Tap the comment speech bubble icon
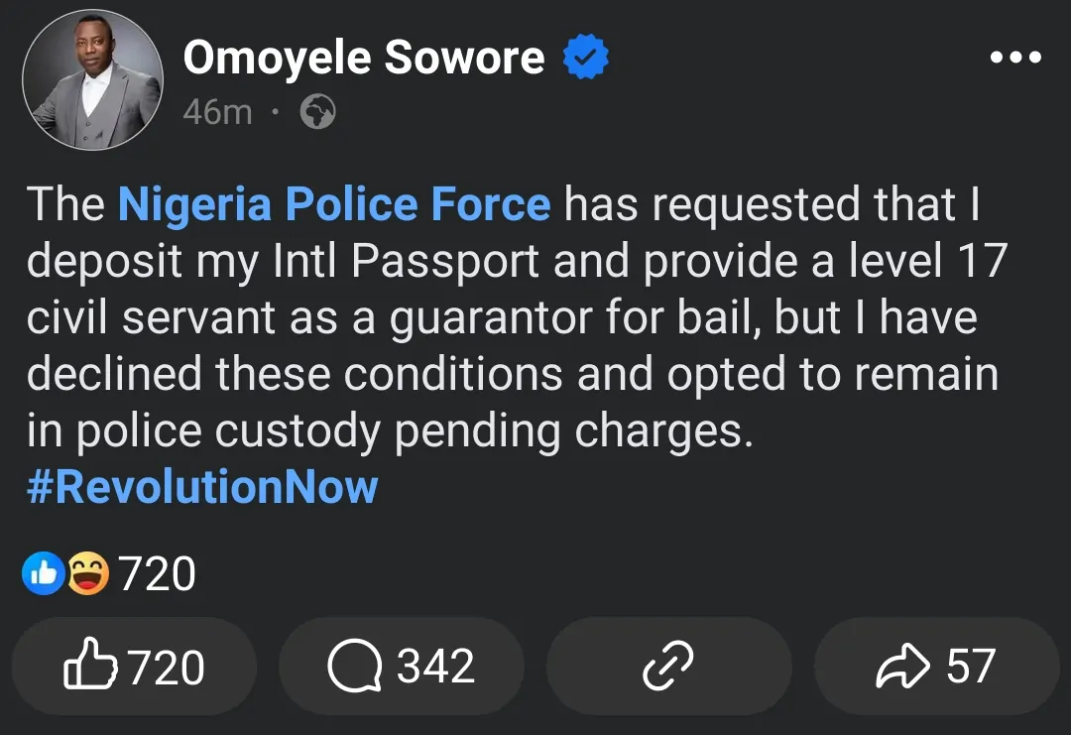Screen dimensions: 1071x735 tap(354, 667)
